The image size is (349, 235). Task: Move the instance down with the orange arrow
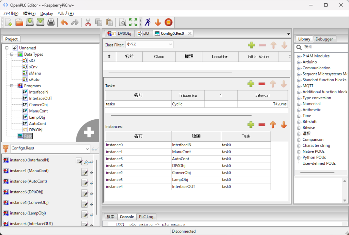pyautogui.click(x=284, y=125)
